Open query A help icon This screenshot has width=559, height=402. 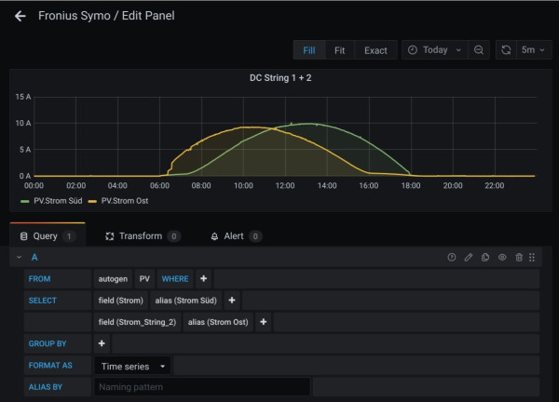452,257
